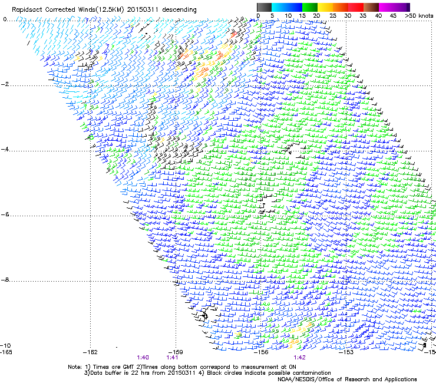436x383 pixels.
Task: Pick the magenta 40–45 knots legend segment
Action: (387, 7)
